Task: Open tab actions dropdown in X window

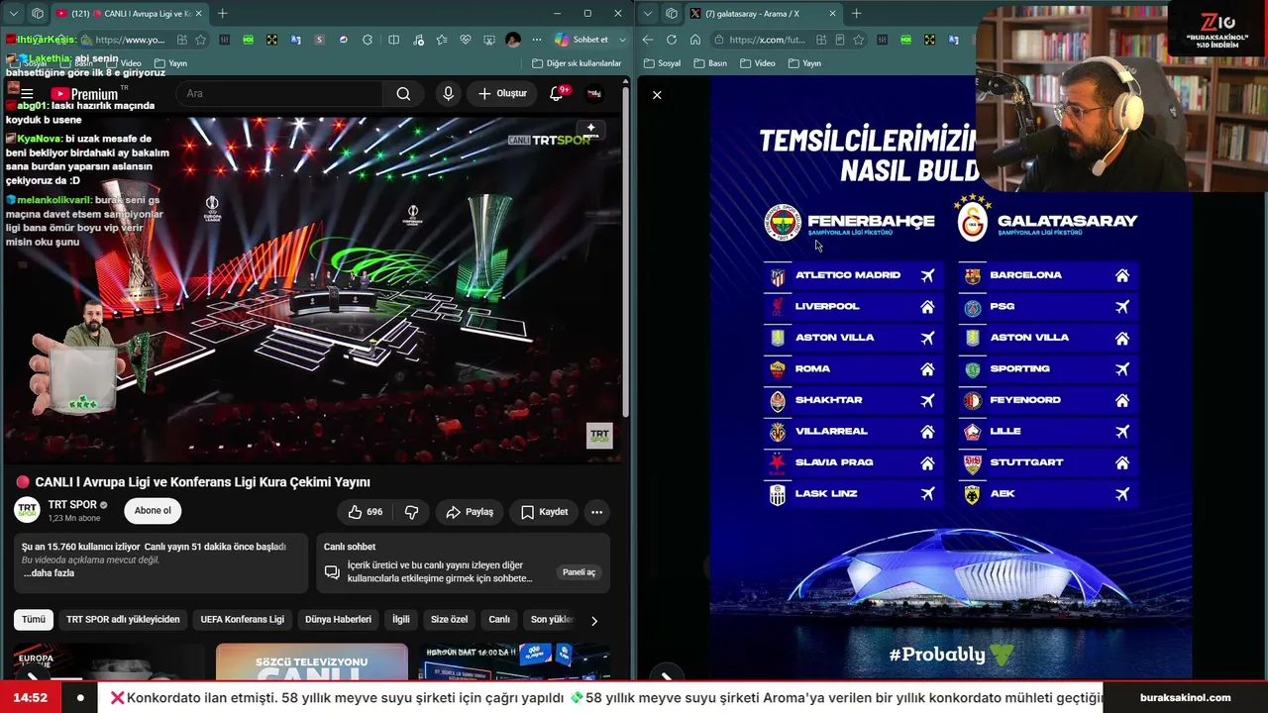Action: point(648,13)
